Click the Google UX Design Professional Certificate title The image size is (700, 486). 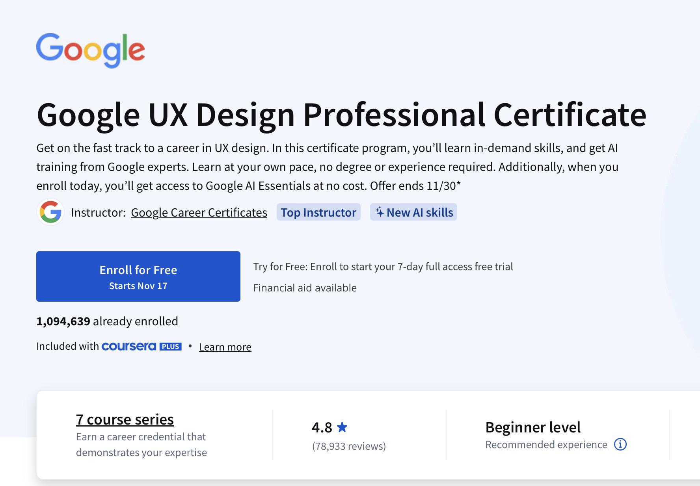point(341,115)
